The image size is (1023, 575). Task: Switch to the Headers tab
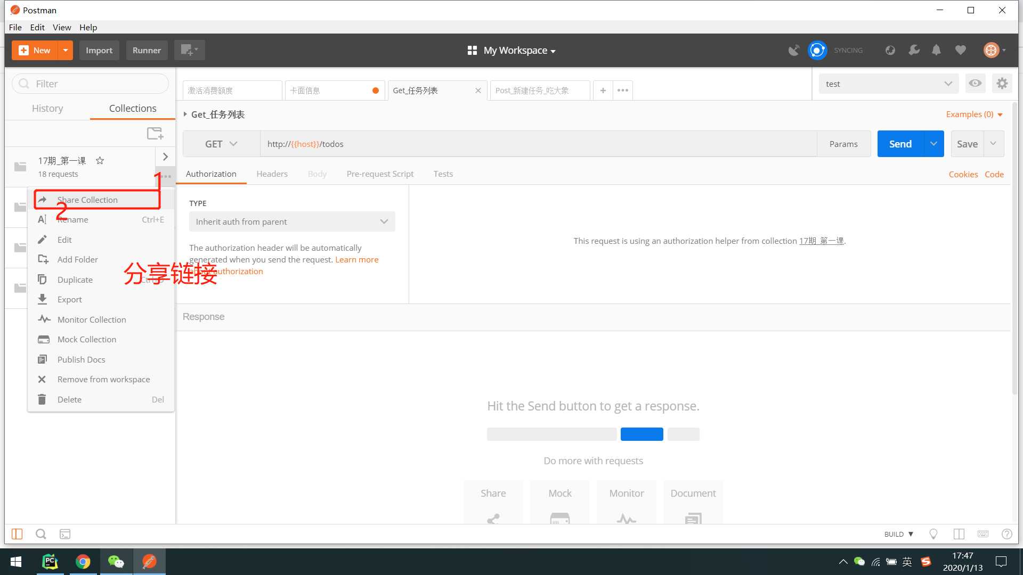[x=272, y=174]
